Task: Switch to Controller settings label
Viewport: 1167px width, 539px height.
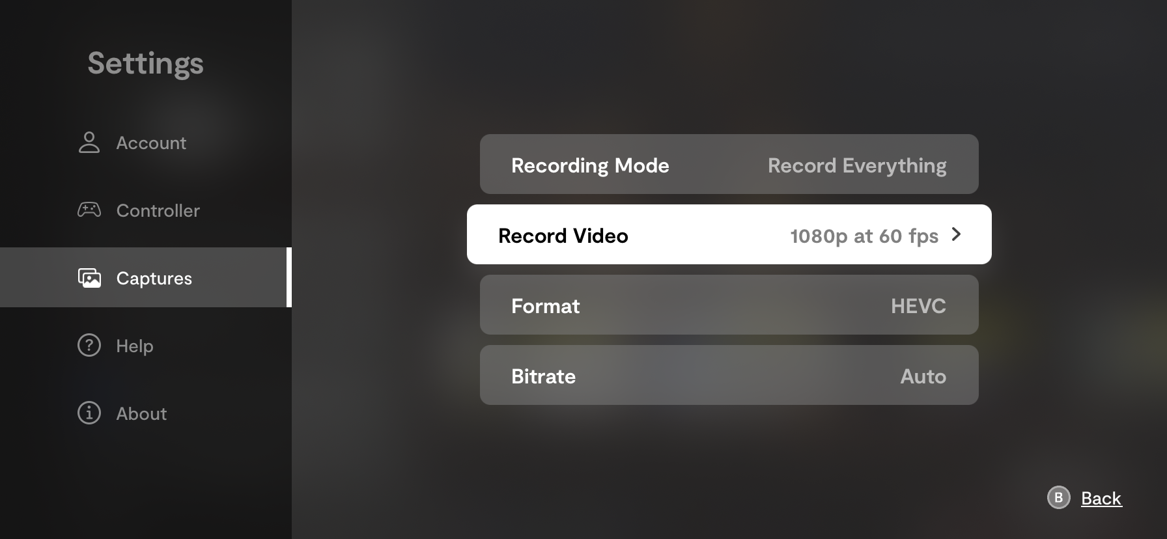Action: pos(158,211)
